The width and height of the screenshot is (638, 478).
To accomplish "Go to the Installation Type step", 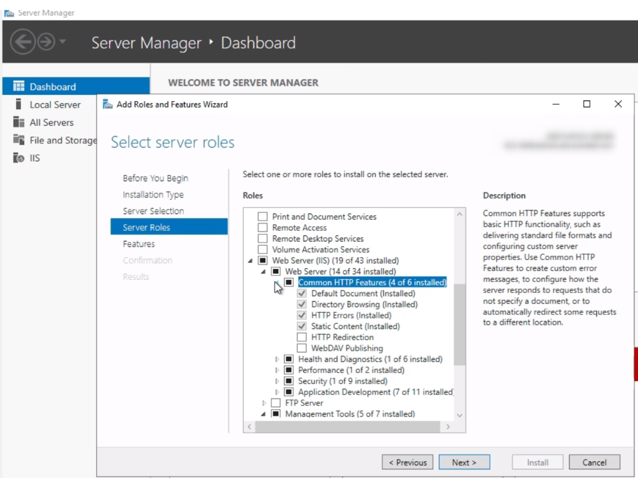I will click(x=152, y=194).
